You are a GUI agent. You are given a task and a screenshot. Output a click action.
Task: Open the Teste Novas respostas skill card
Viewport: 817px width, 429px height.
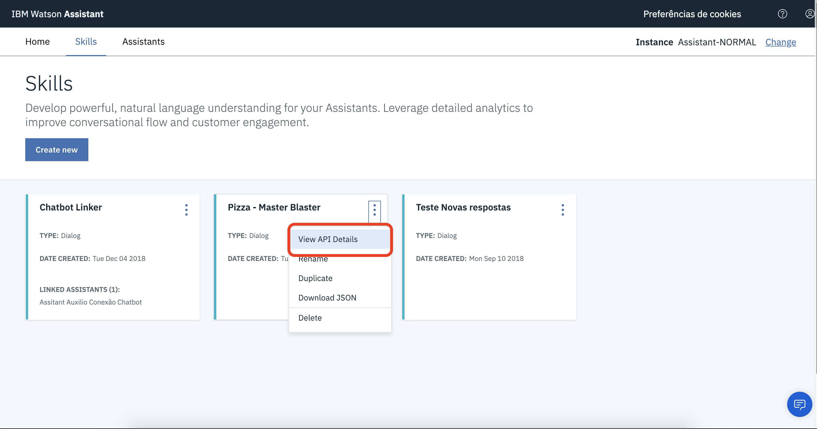coord(463,207)
